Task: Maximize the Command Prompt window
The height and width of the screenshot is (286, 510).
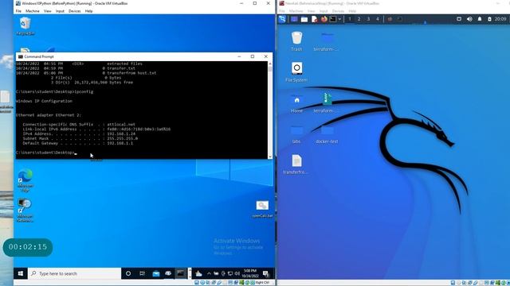Action: click(253, 56)
